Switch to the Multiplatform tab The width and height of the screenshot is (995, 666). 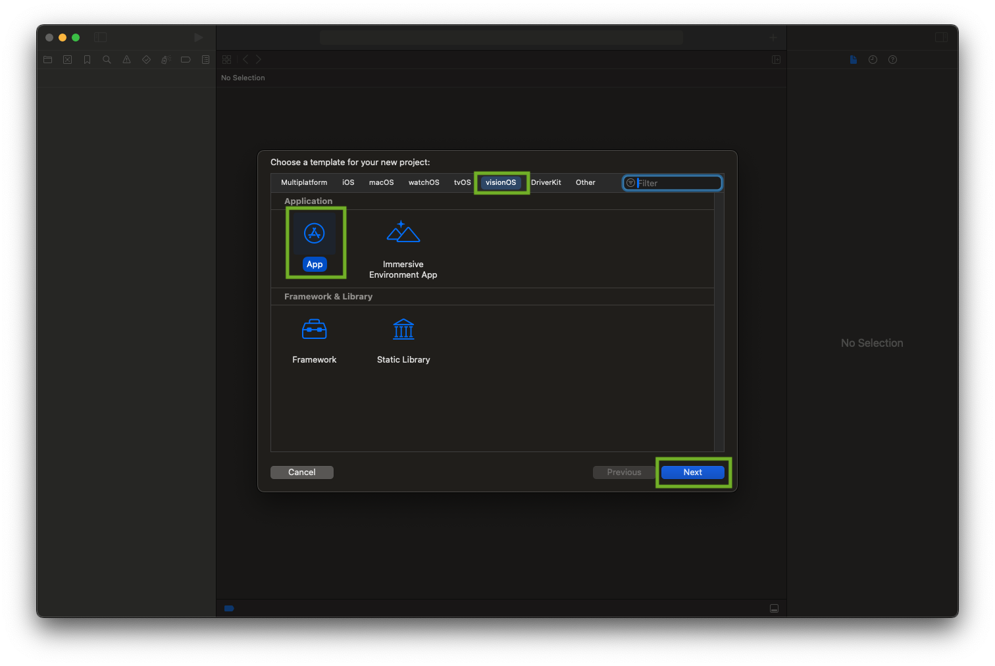(x=303, y=182)
